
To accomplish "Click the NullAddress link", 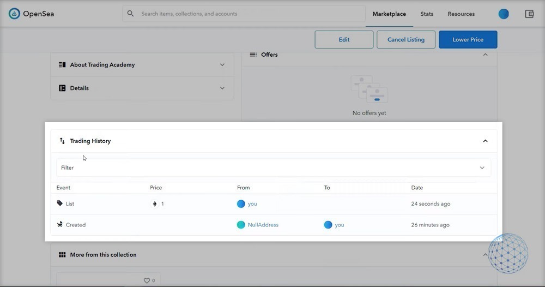I will point(263,225).
